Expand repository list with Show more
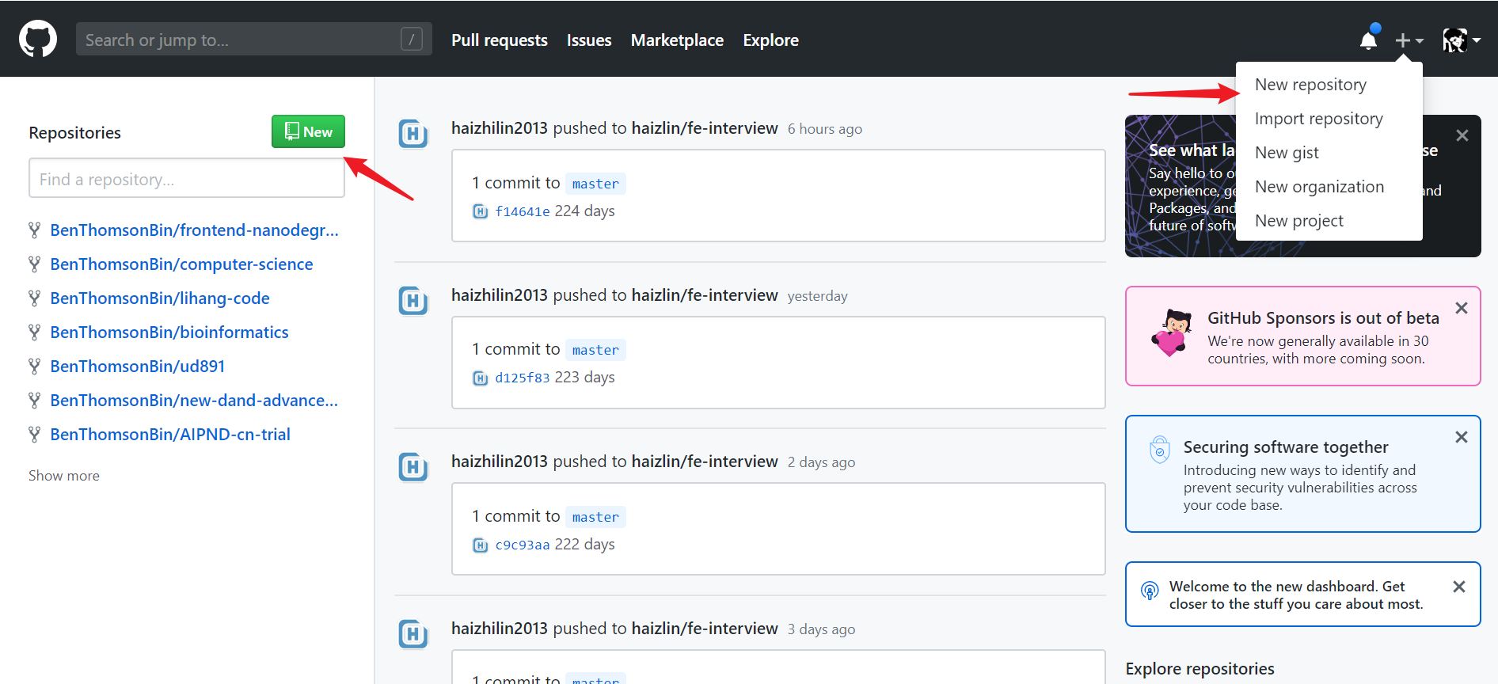The width and height of the screenshot is (1498, 684). (64, 476)
